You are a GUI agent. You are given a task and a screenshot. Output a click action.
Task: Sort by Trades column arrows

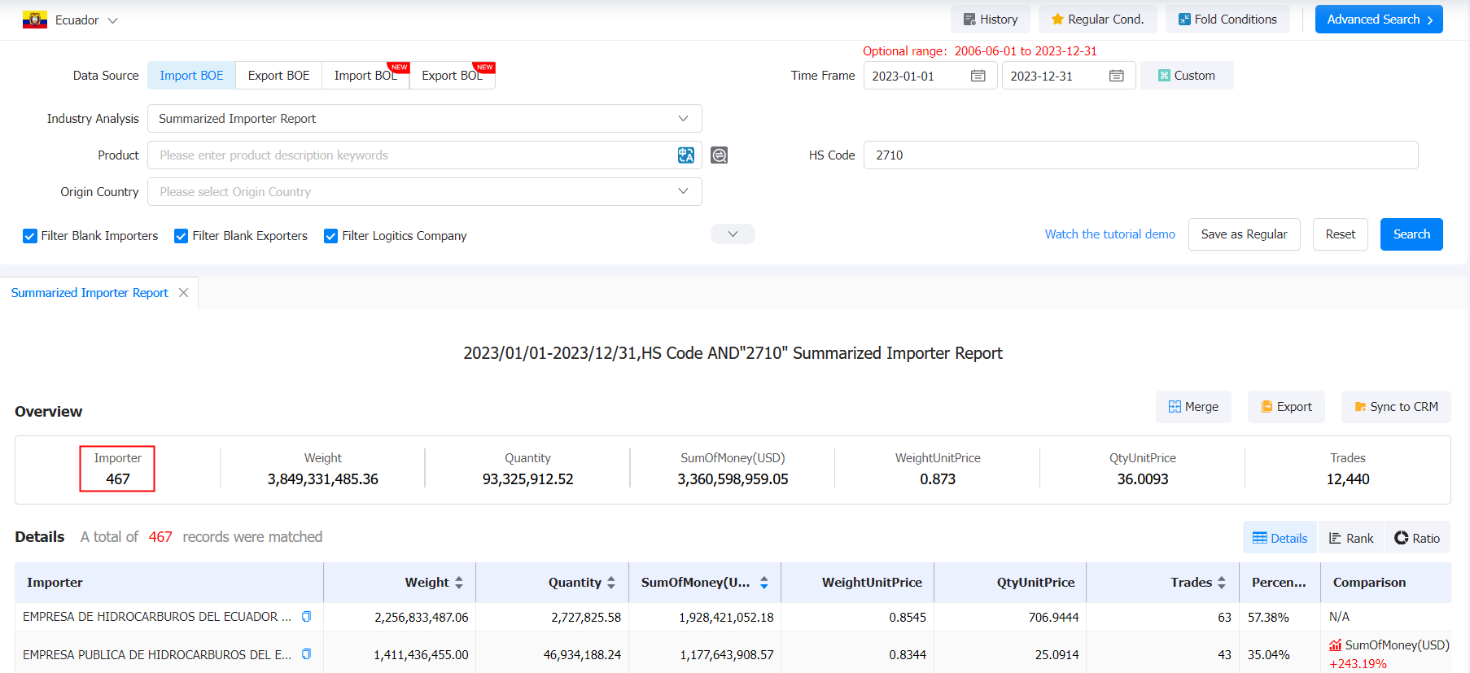(x=1222, y=583)
